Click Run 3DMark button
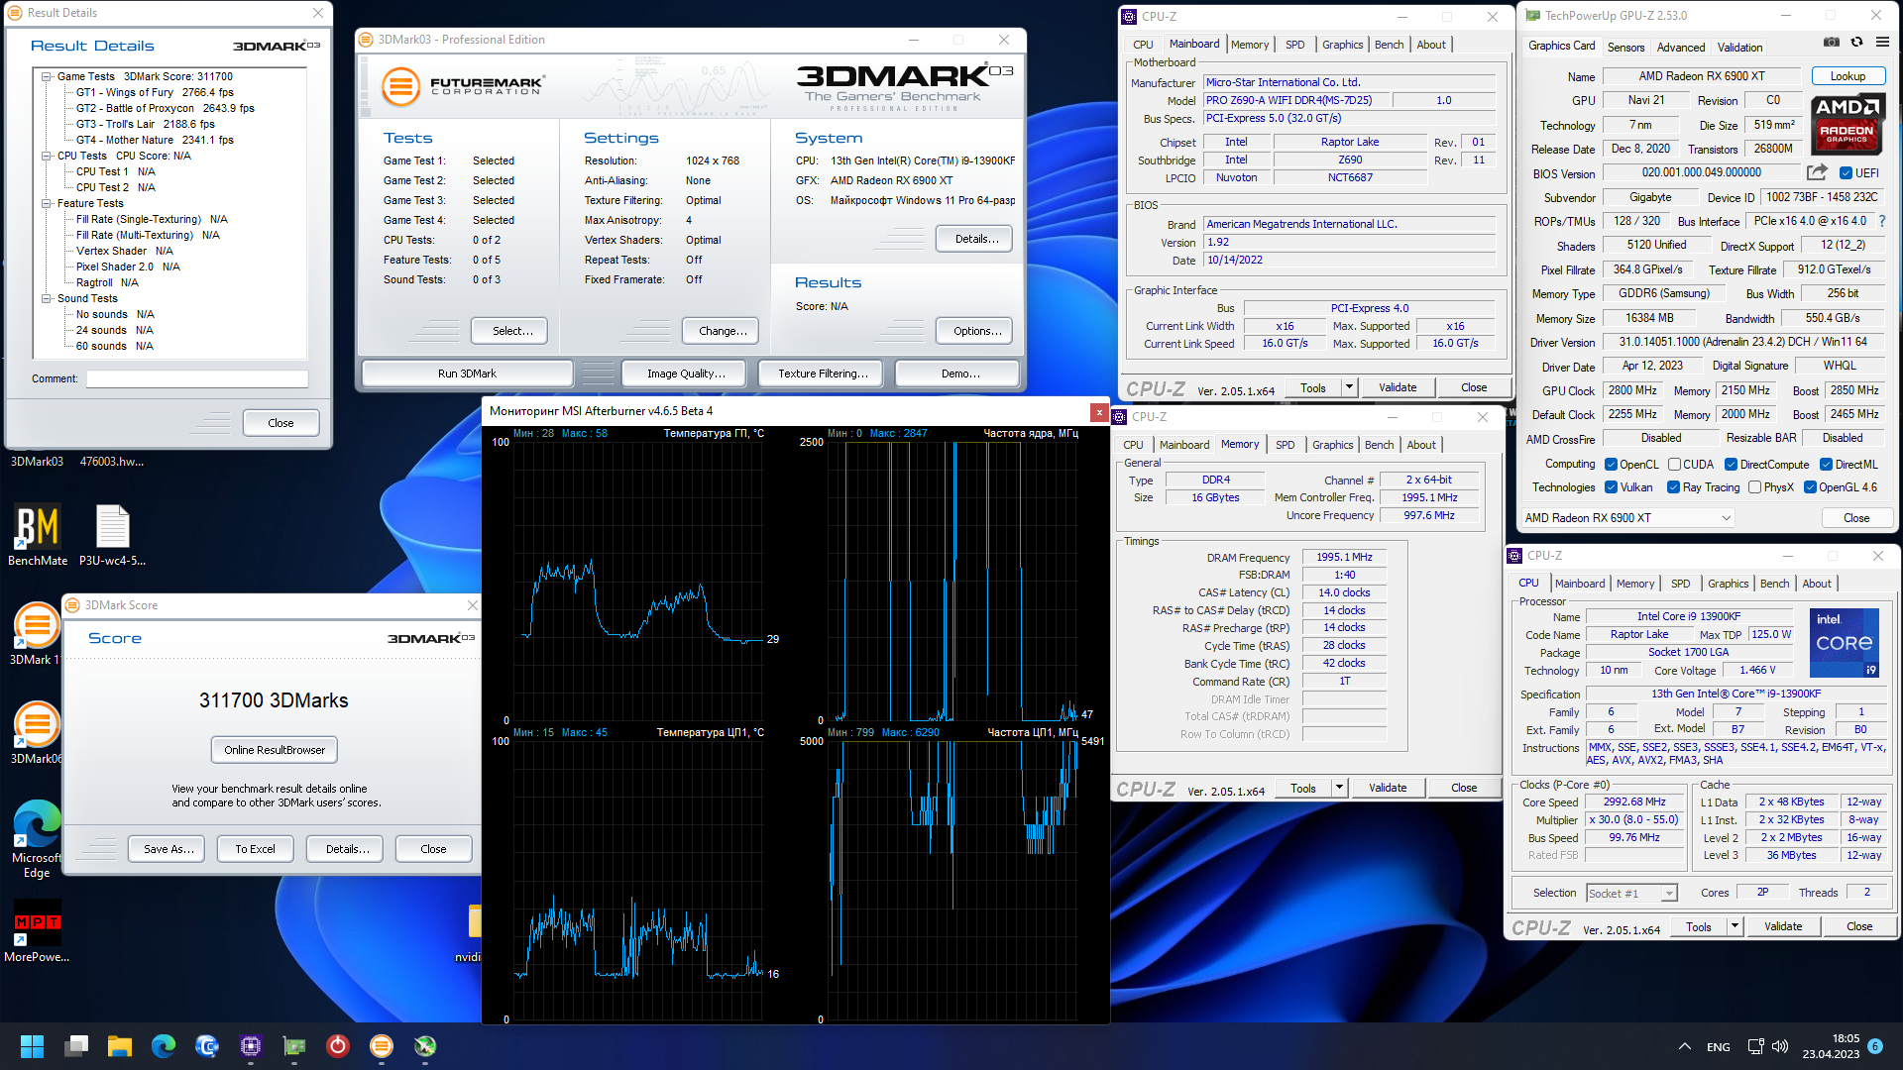 [x=467, y=374]
